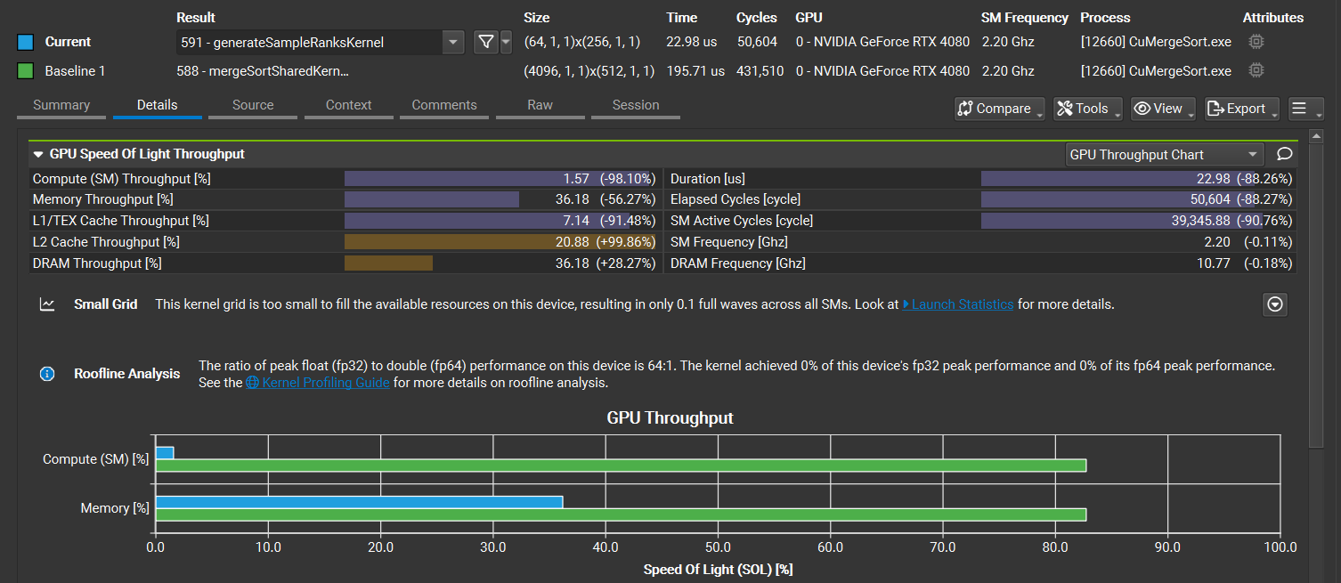Click the Tools wrench icon

(x=1065, y=108)
